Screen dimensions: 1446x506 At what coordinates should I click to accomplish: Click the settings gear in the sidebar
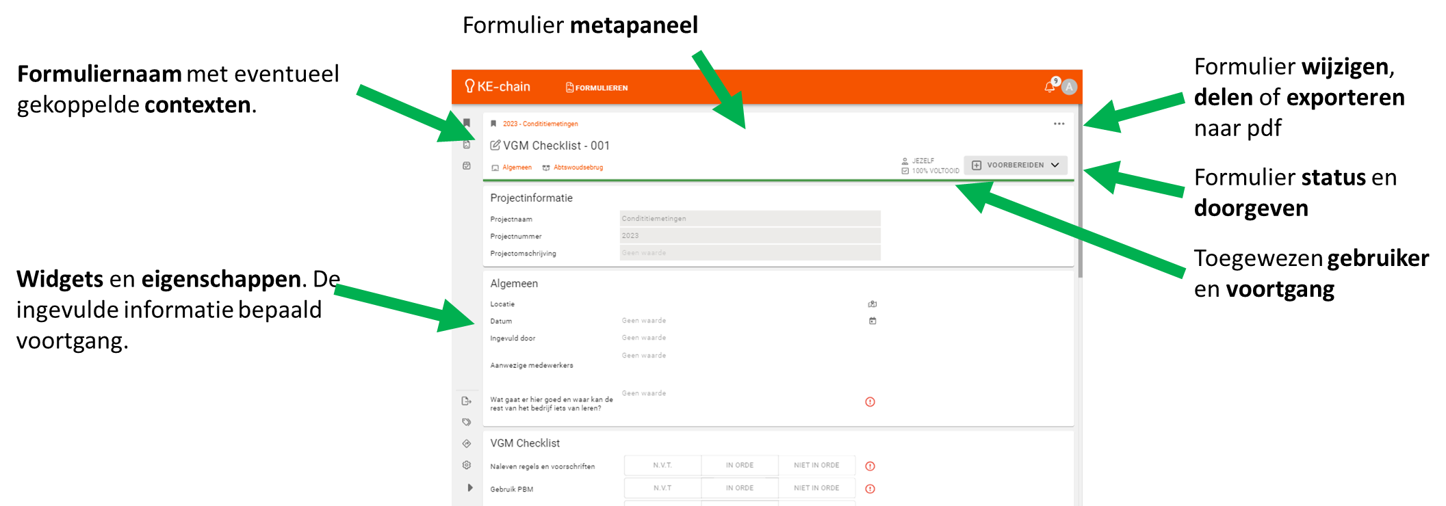(x=467, y=465)
